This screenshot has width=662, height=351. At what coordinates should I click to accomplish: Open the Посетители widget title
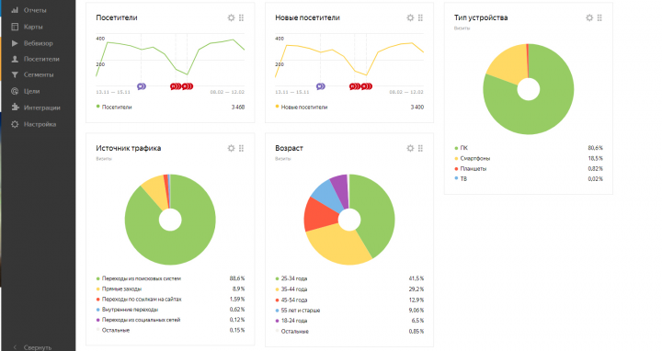point(117,17)
